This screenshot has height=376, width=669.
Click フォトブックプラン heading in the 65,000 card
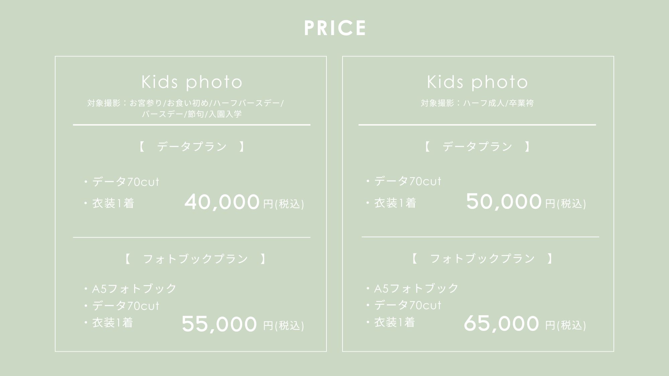[482, 258]
